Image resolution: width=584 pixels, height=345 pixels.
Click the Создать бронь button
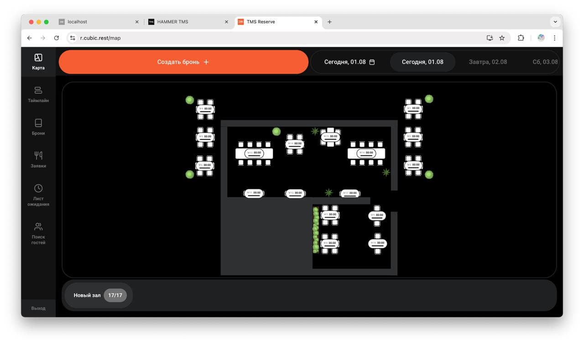pyautogui.click(x=183, y=62)
